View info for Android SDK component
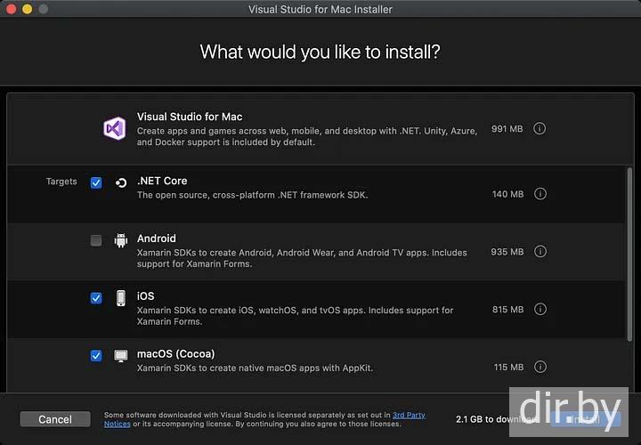Screen dimensions: 641x445 click(540, 252)
